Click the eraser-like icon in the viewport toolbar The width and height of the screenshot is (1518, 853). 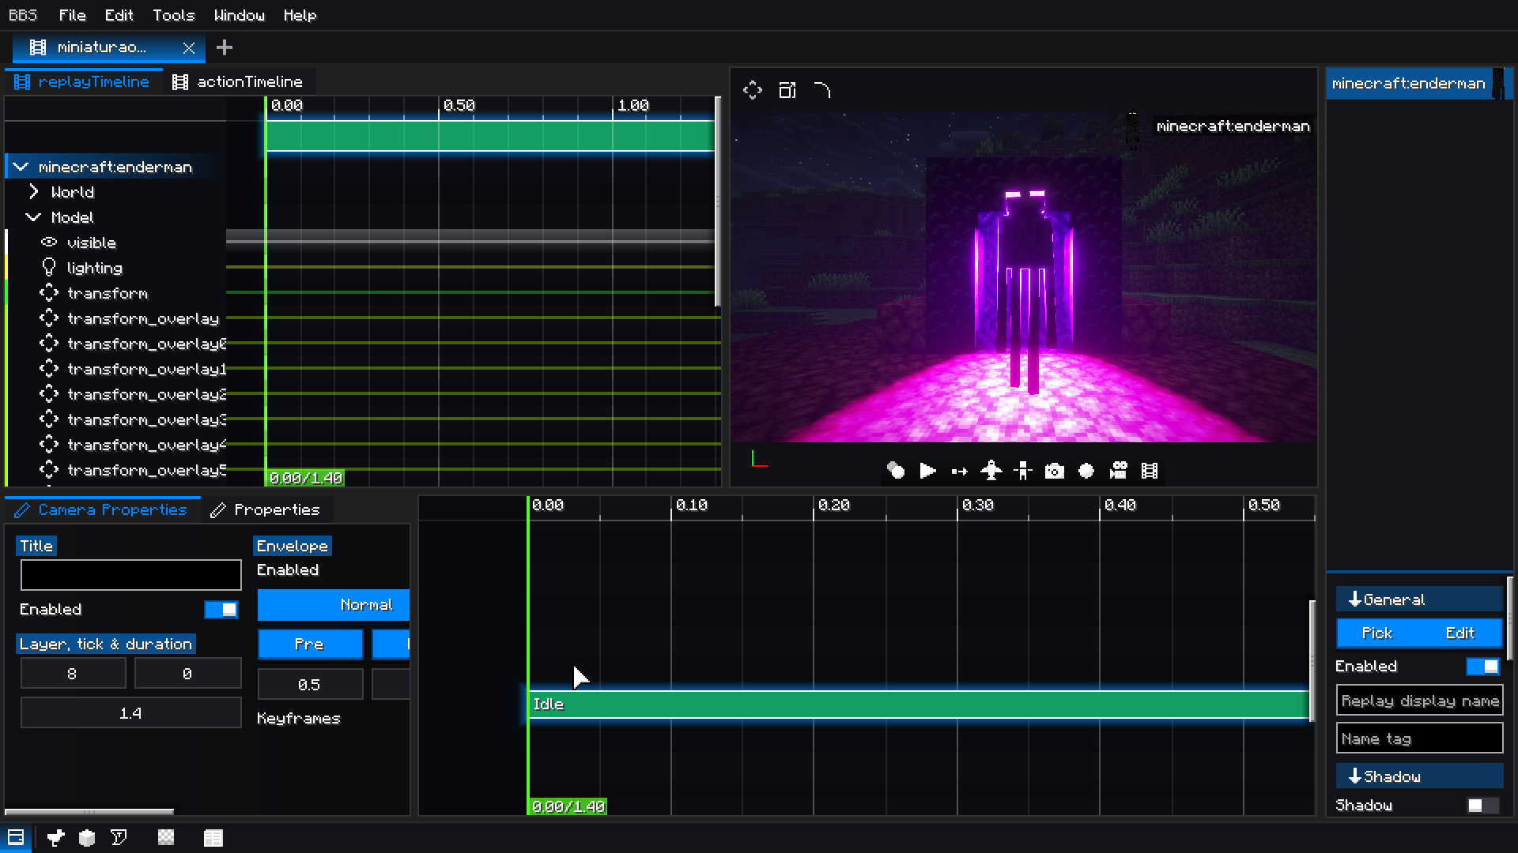pos(896,471)
